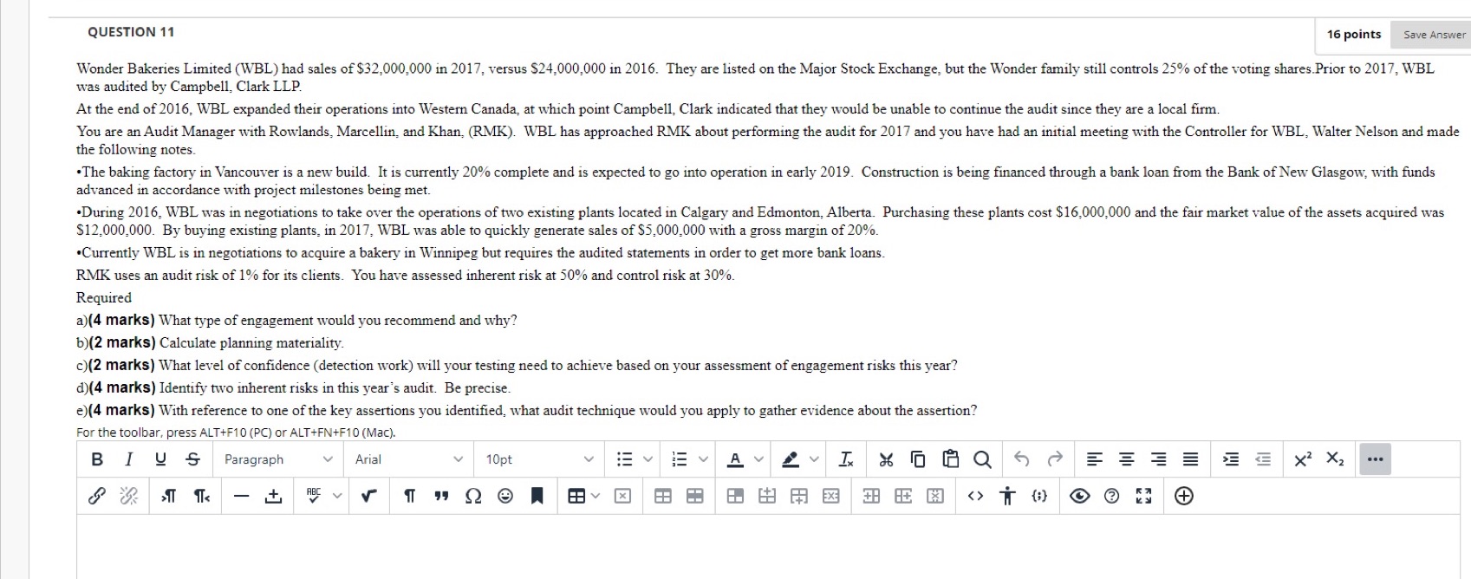
Task: Undo the last edit
Action: tap(1022, 459)
